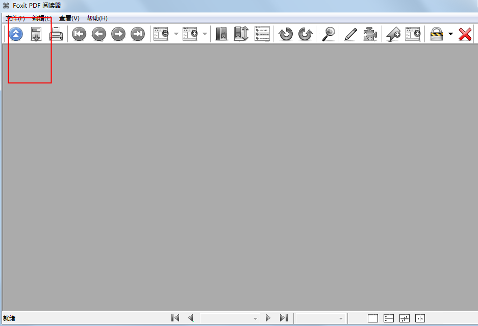Expand the padlock dropdown arrow
Screen dimensions: 478x326
tap(450, 34)
